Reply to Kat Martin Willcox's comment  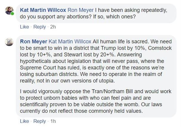[x=40, y=27]
